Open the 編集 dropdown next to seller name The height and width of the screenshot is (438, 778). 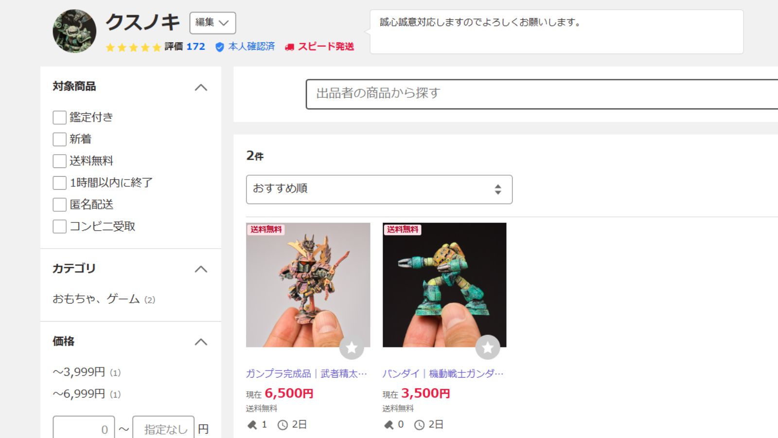pyautogui.click(x=212, y=23)
